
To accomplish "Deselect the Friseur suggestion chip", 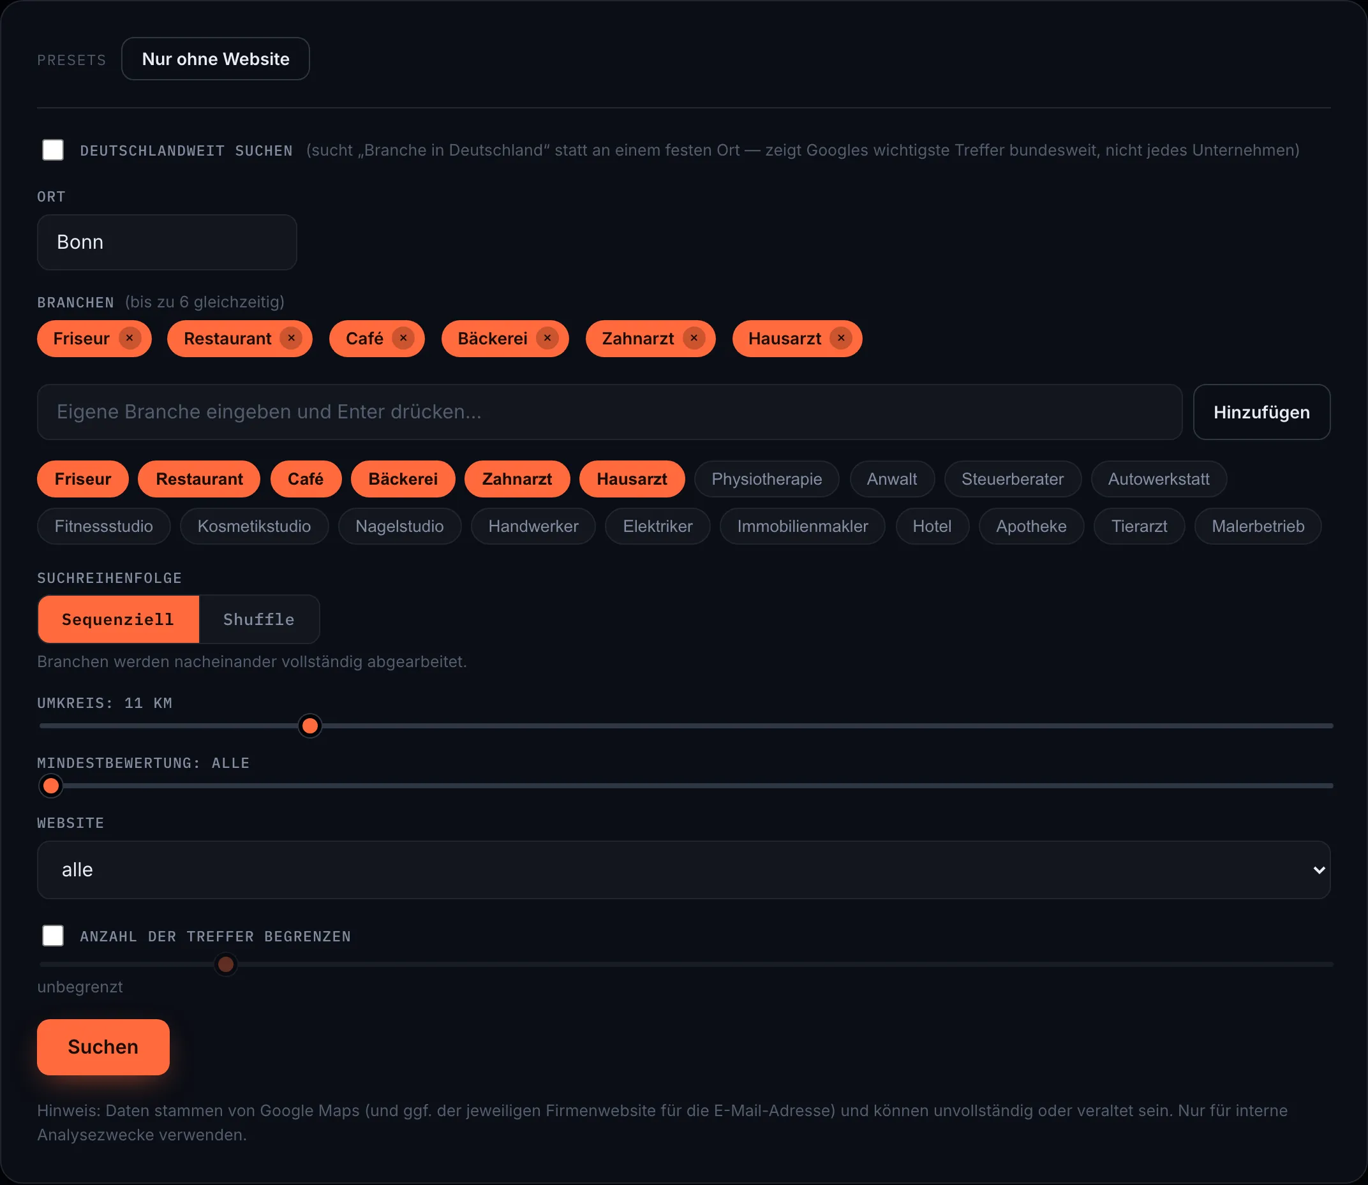I will coord(83,479).
